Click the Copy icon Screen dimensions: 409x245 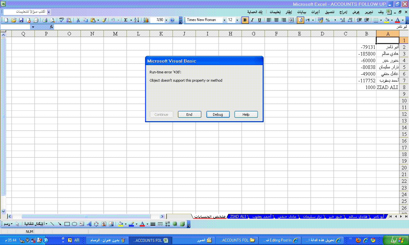click(x=85, y=20)
